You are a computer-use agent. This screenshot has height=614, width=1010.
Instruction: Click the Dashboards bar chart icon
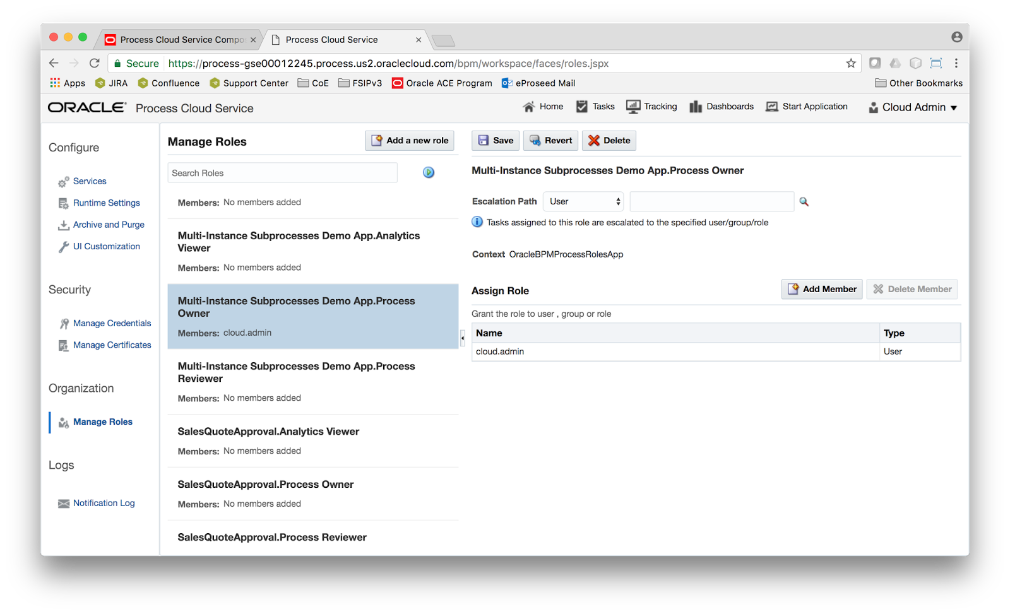pyautogui.click(x=696, y=107)
